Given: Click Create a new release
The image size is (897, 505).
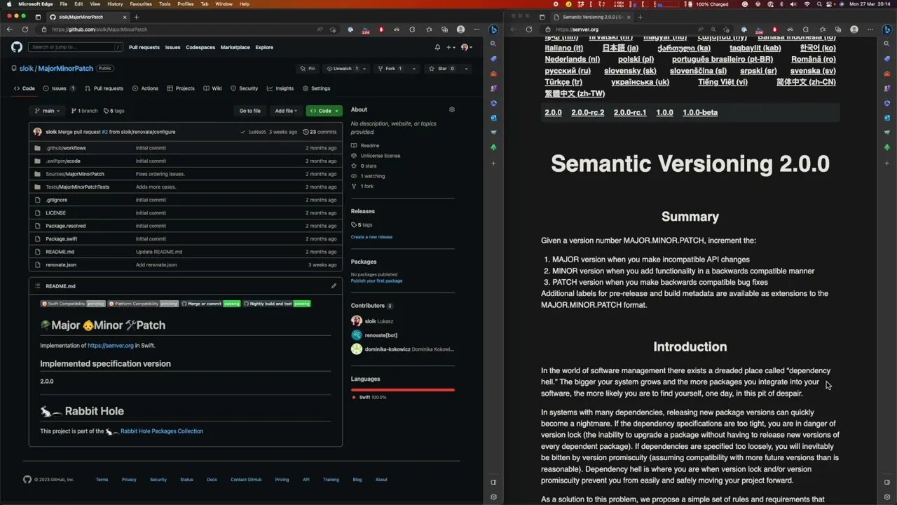Looking at the screenshot, I should tap(371, 237).
